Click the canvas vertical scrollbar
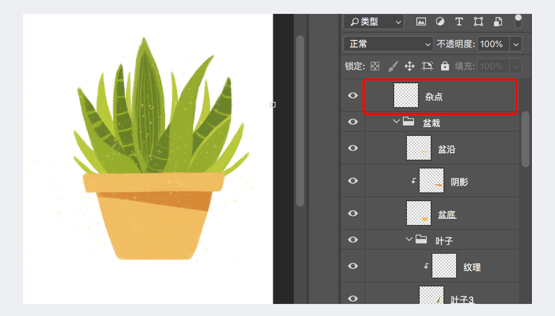Image resolution: width=555 pixels, height=316 pixels. [300, 121]
